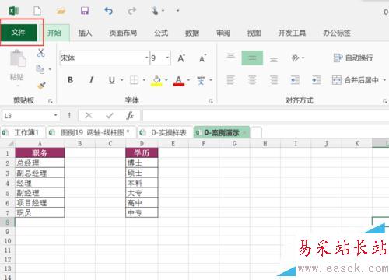Image resolution: width=389 pixels, height=280 pixels.
Task: Open the 公式 (Formulas) tab
Action: pyautogui.click(x=161, y=33)
